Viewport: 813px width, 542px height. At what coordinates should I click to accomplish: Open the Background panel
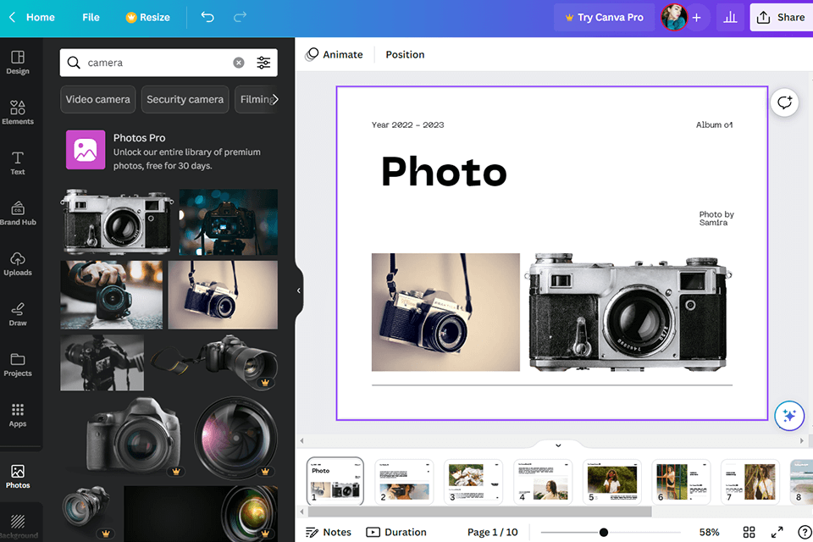pos(18,526)
